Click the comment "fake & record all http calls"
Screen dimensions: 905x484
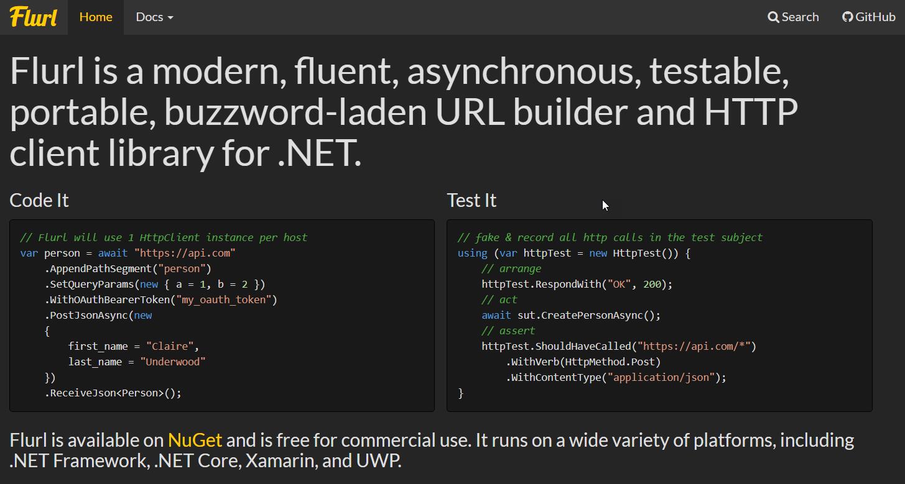pos(610,237)
